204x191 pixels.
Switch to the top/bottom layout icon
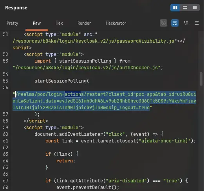(185, 8)
